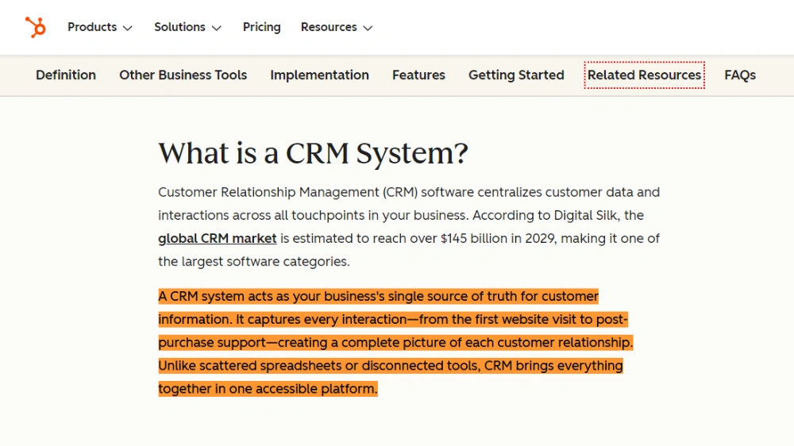Open the Solutions menu label
The image size is (794, 446).
click(179, 27)
